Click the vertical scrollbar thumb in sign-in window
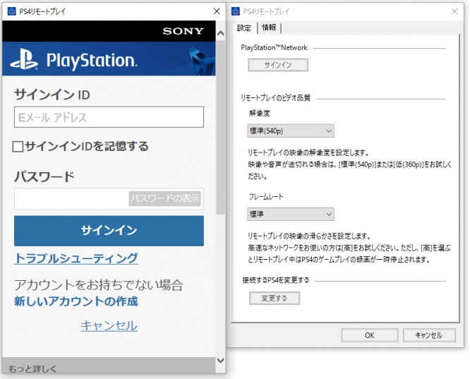 [x=220, y=128]
